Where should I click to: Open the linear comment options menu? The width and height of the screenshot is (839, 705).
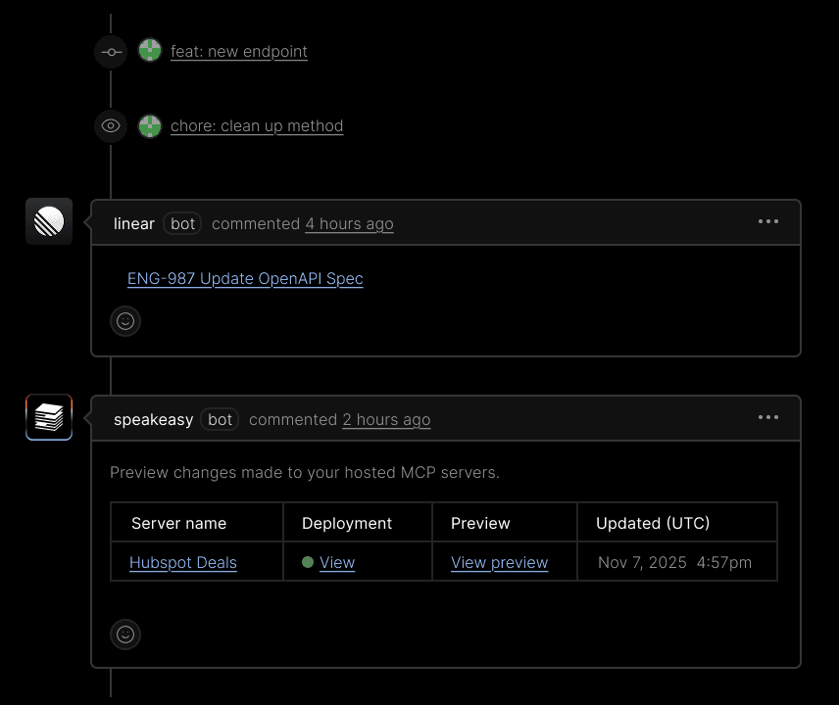[768, 221]
